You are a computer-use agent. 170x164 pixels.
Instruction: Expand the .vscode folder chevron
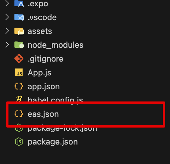[x=7, y=17]
